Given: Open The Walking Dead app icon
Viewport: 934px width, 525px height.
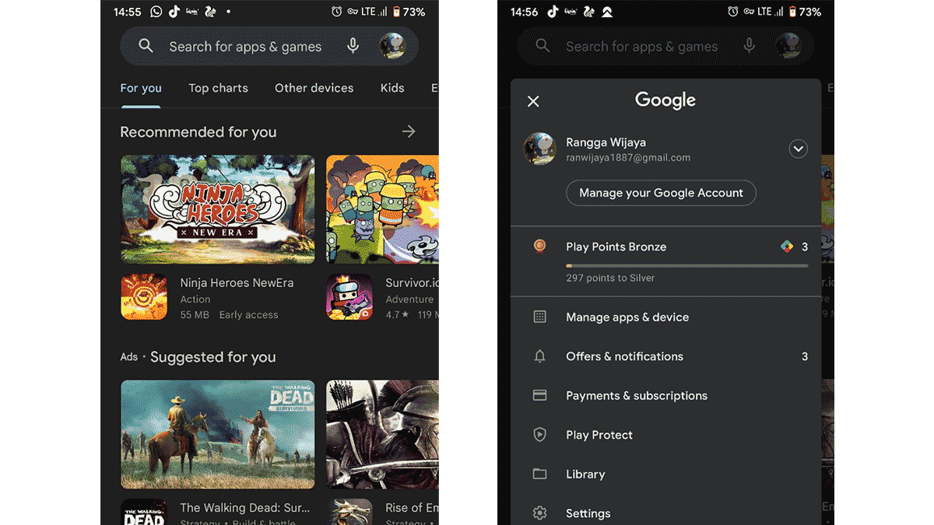Looking at the screenshot, I should tap(144, 512).
